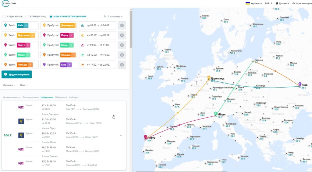Remove Київ tag from first departure field
This screenshot has height=172, width=312.
26,26
